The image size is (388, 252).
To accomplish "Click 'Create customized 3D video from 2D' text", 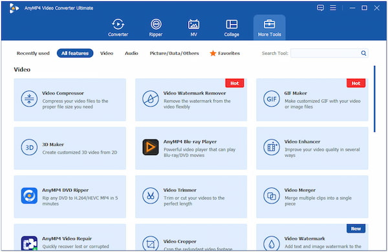I will (x=80, y=152).
